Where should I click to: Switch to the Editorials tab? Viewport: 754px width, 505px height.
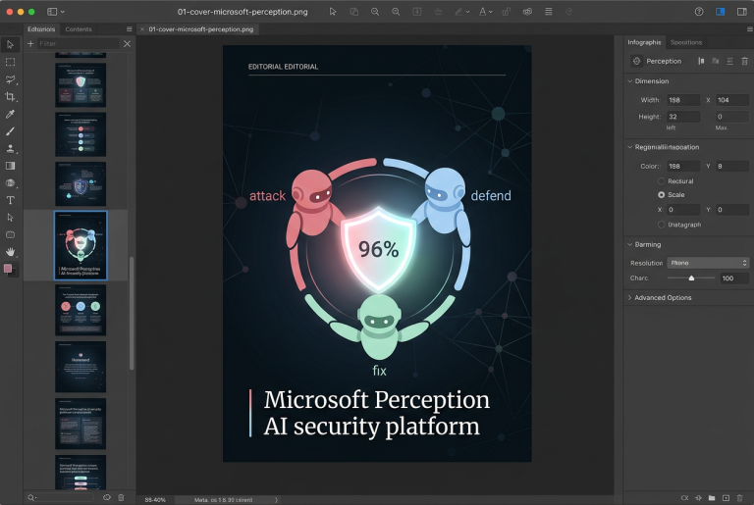tap(41, 29)
